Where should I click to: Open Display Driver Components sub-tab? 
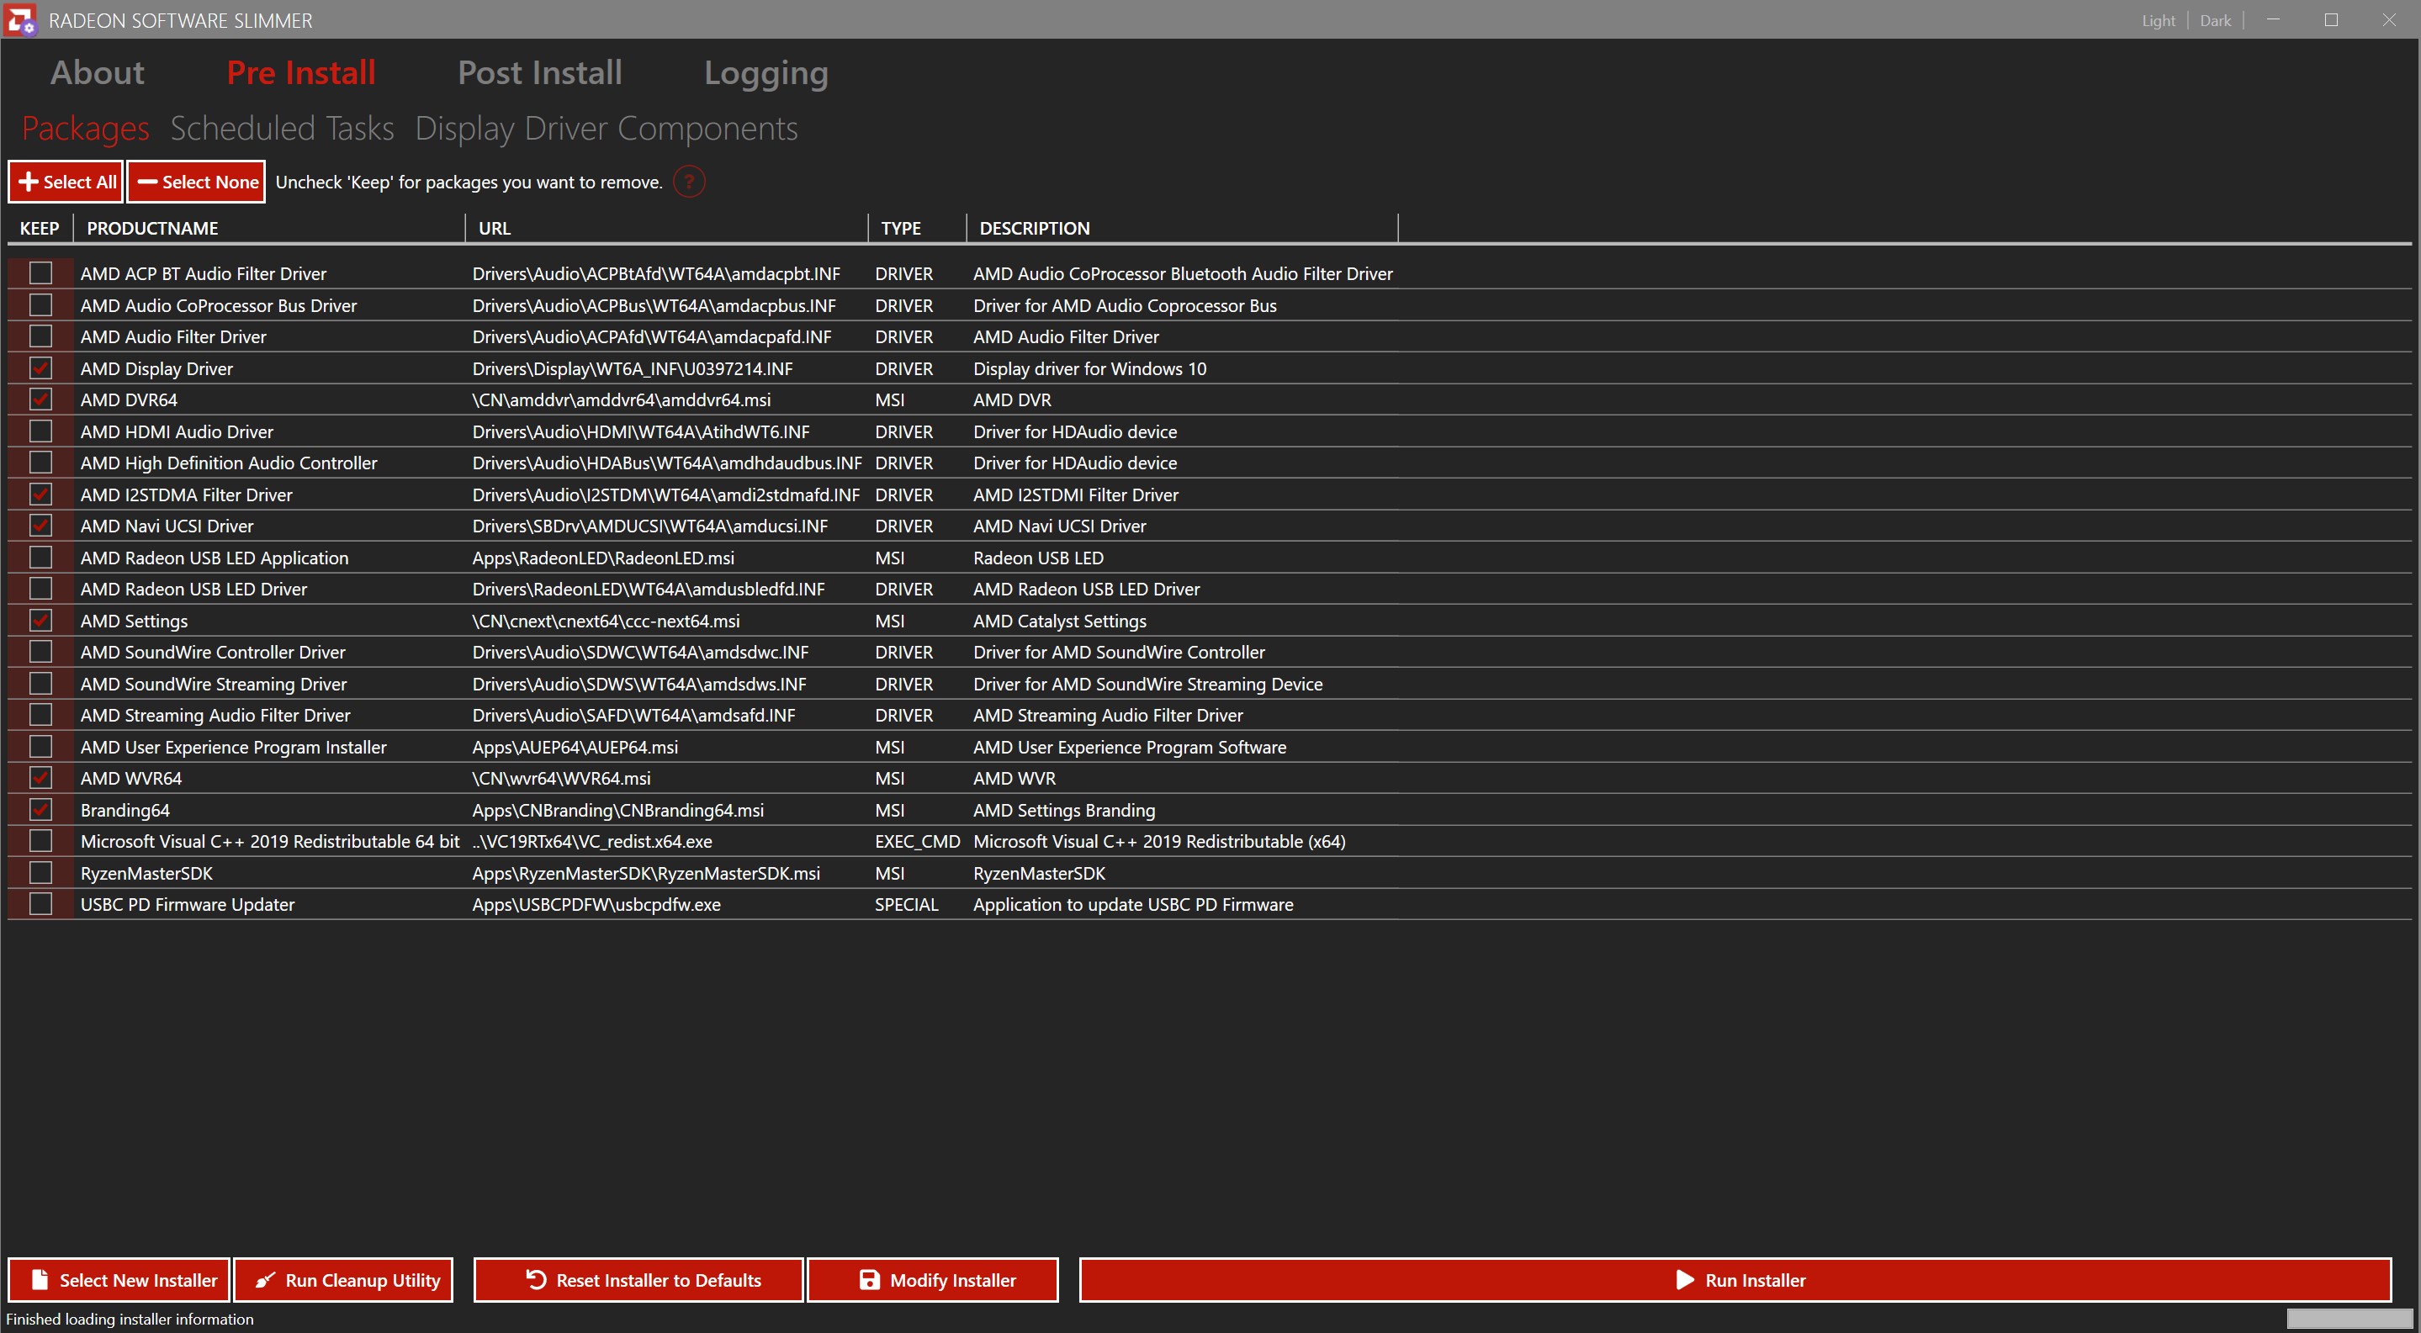(607, 129)
